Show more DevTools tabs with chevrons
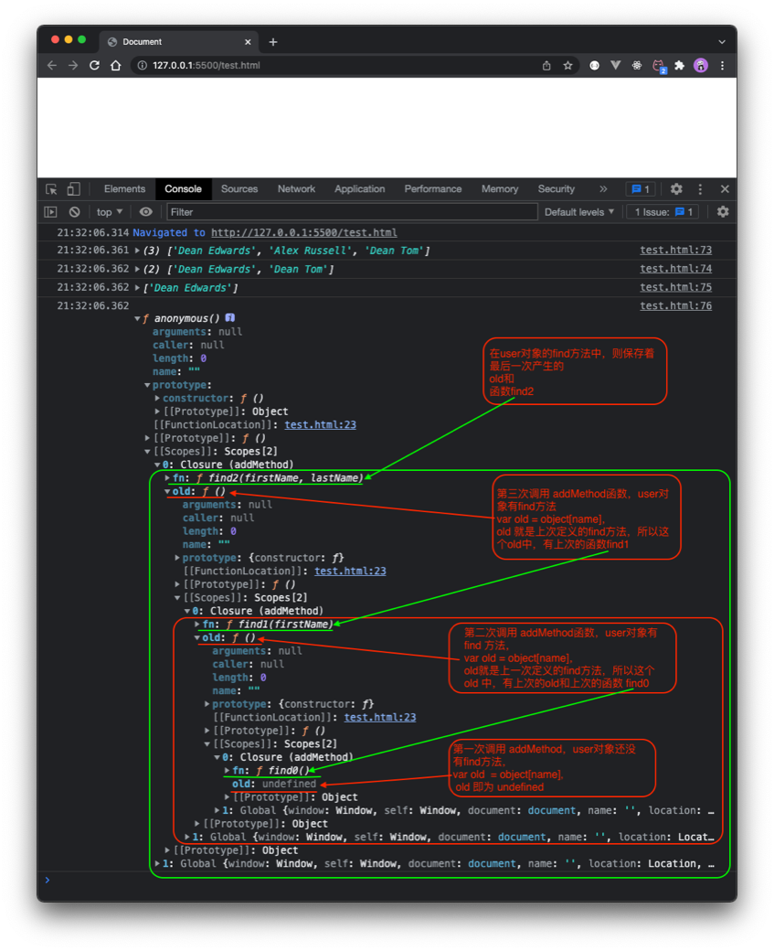The width and height of the screenshot is (774, 951). click(603, 189)
